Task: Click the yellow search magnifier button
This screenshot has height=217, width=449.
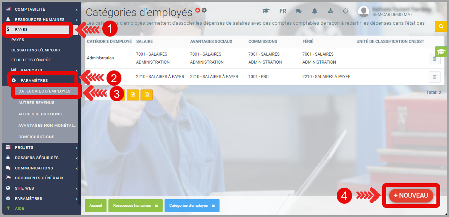Action: 441,26
